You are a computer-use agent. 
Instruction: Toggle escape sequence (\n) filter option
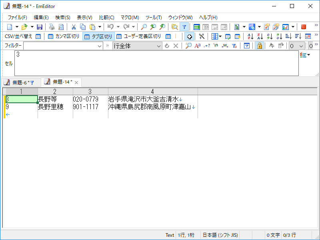[216, 45]
